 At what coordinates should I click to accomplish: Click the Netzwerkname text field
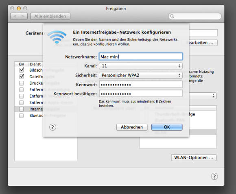click(x=140, y=57)
